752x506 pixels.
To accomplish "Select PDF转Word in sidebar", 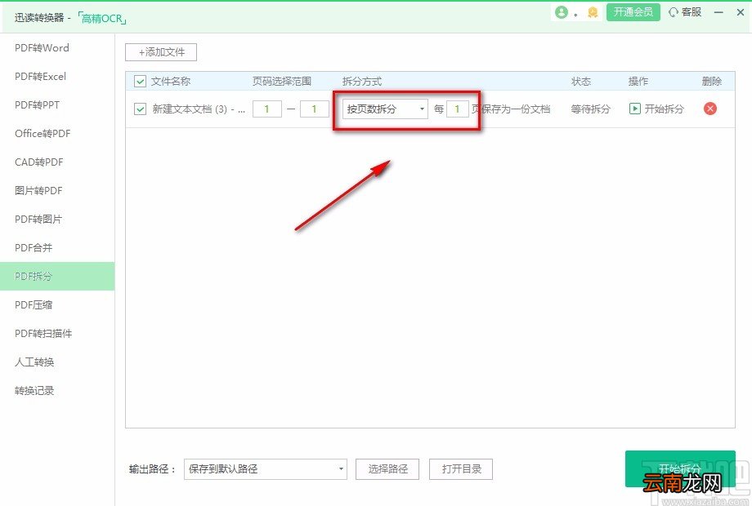I will [x=42, y=48].
